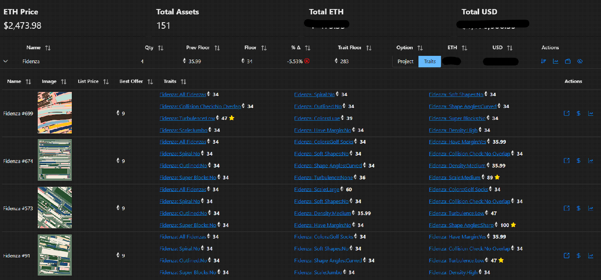Open Scale:Jumbo link in Fidenza #699 row
This screenshot has width=601, height=280.
coord(183,130)
